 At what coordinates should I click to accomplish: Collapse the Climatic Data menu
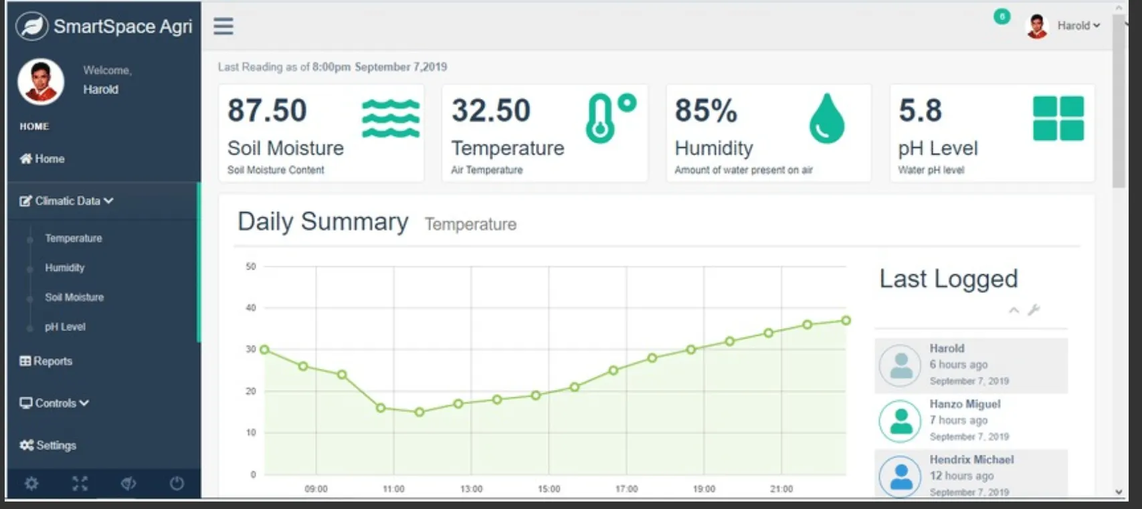pos(67,201)
